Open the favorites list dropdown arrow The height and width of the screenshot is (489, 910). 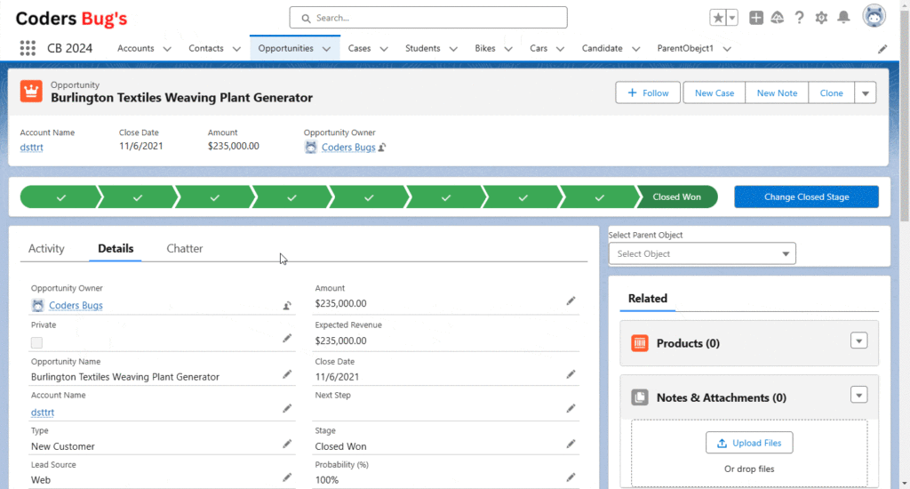732,18
